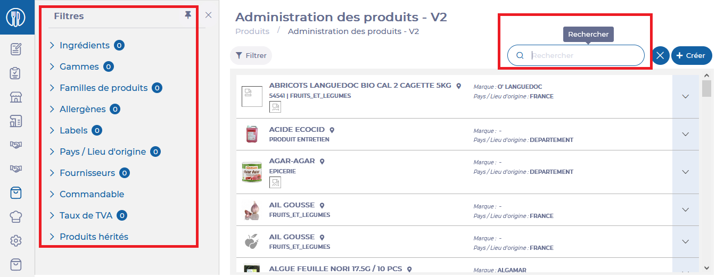Click the location pin next to ACIDE ECOCID
The height and width of the screenshot is (277, 716).
[x=332, y=130]
